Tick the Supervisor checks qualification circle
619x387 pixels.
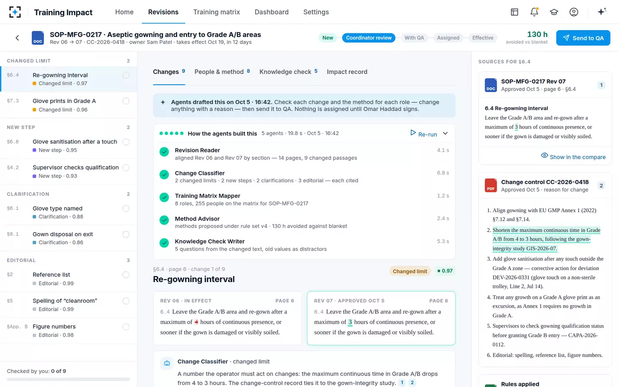point(126,168)
